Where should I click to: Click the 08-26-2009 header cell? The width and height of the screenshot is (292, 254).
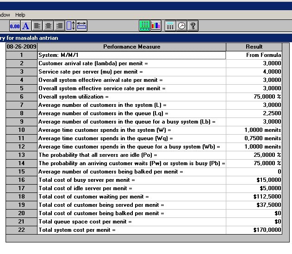(x=21, y=47)
